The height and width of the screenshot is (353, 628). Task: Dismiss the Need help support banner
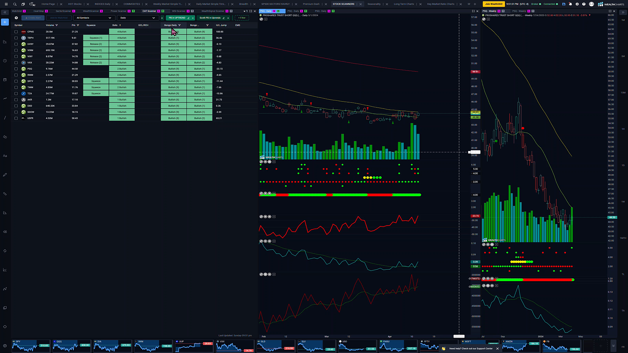coord(497,349)
